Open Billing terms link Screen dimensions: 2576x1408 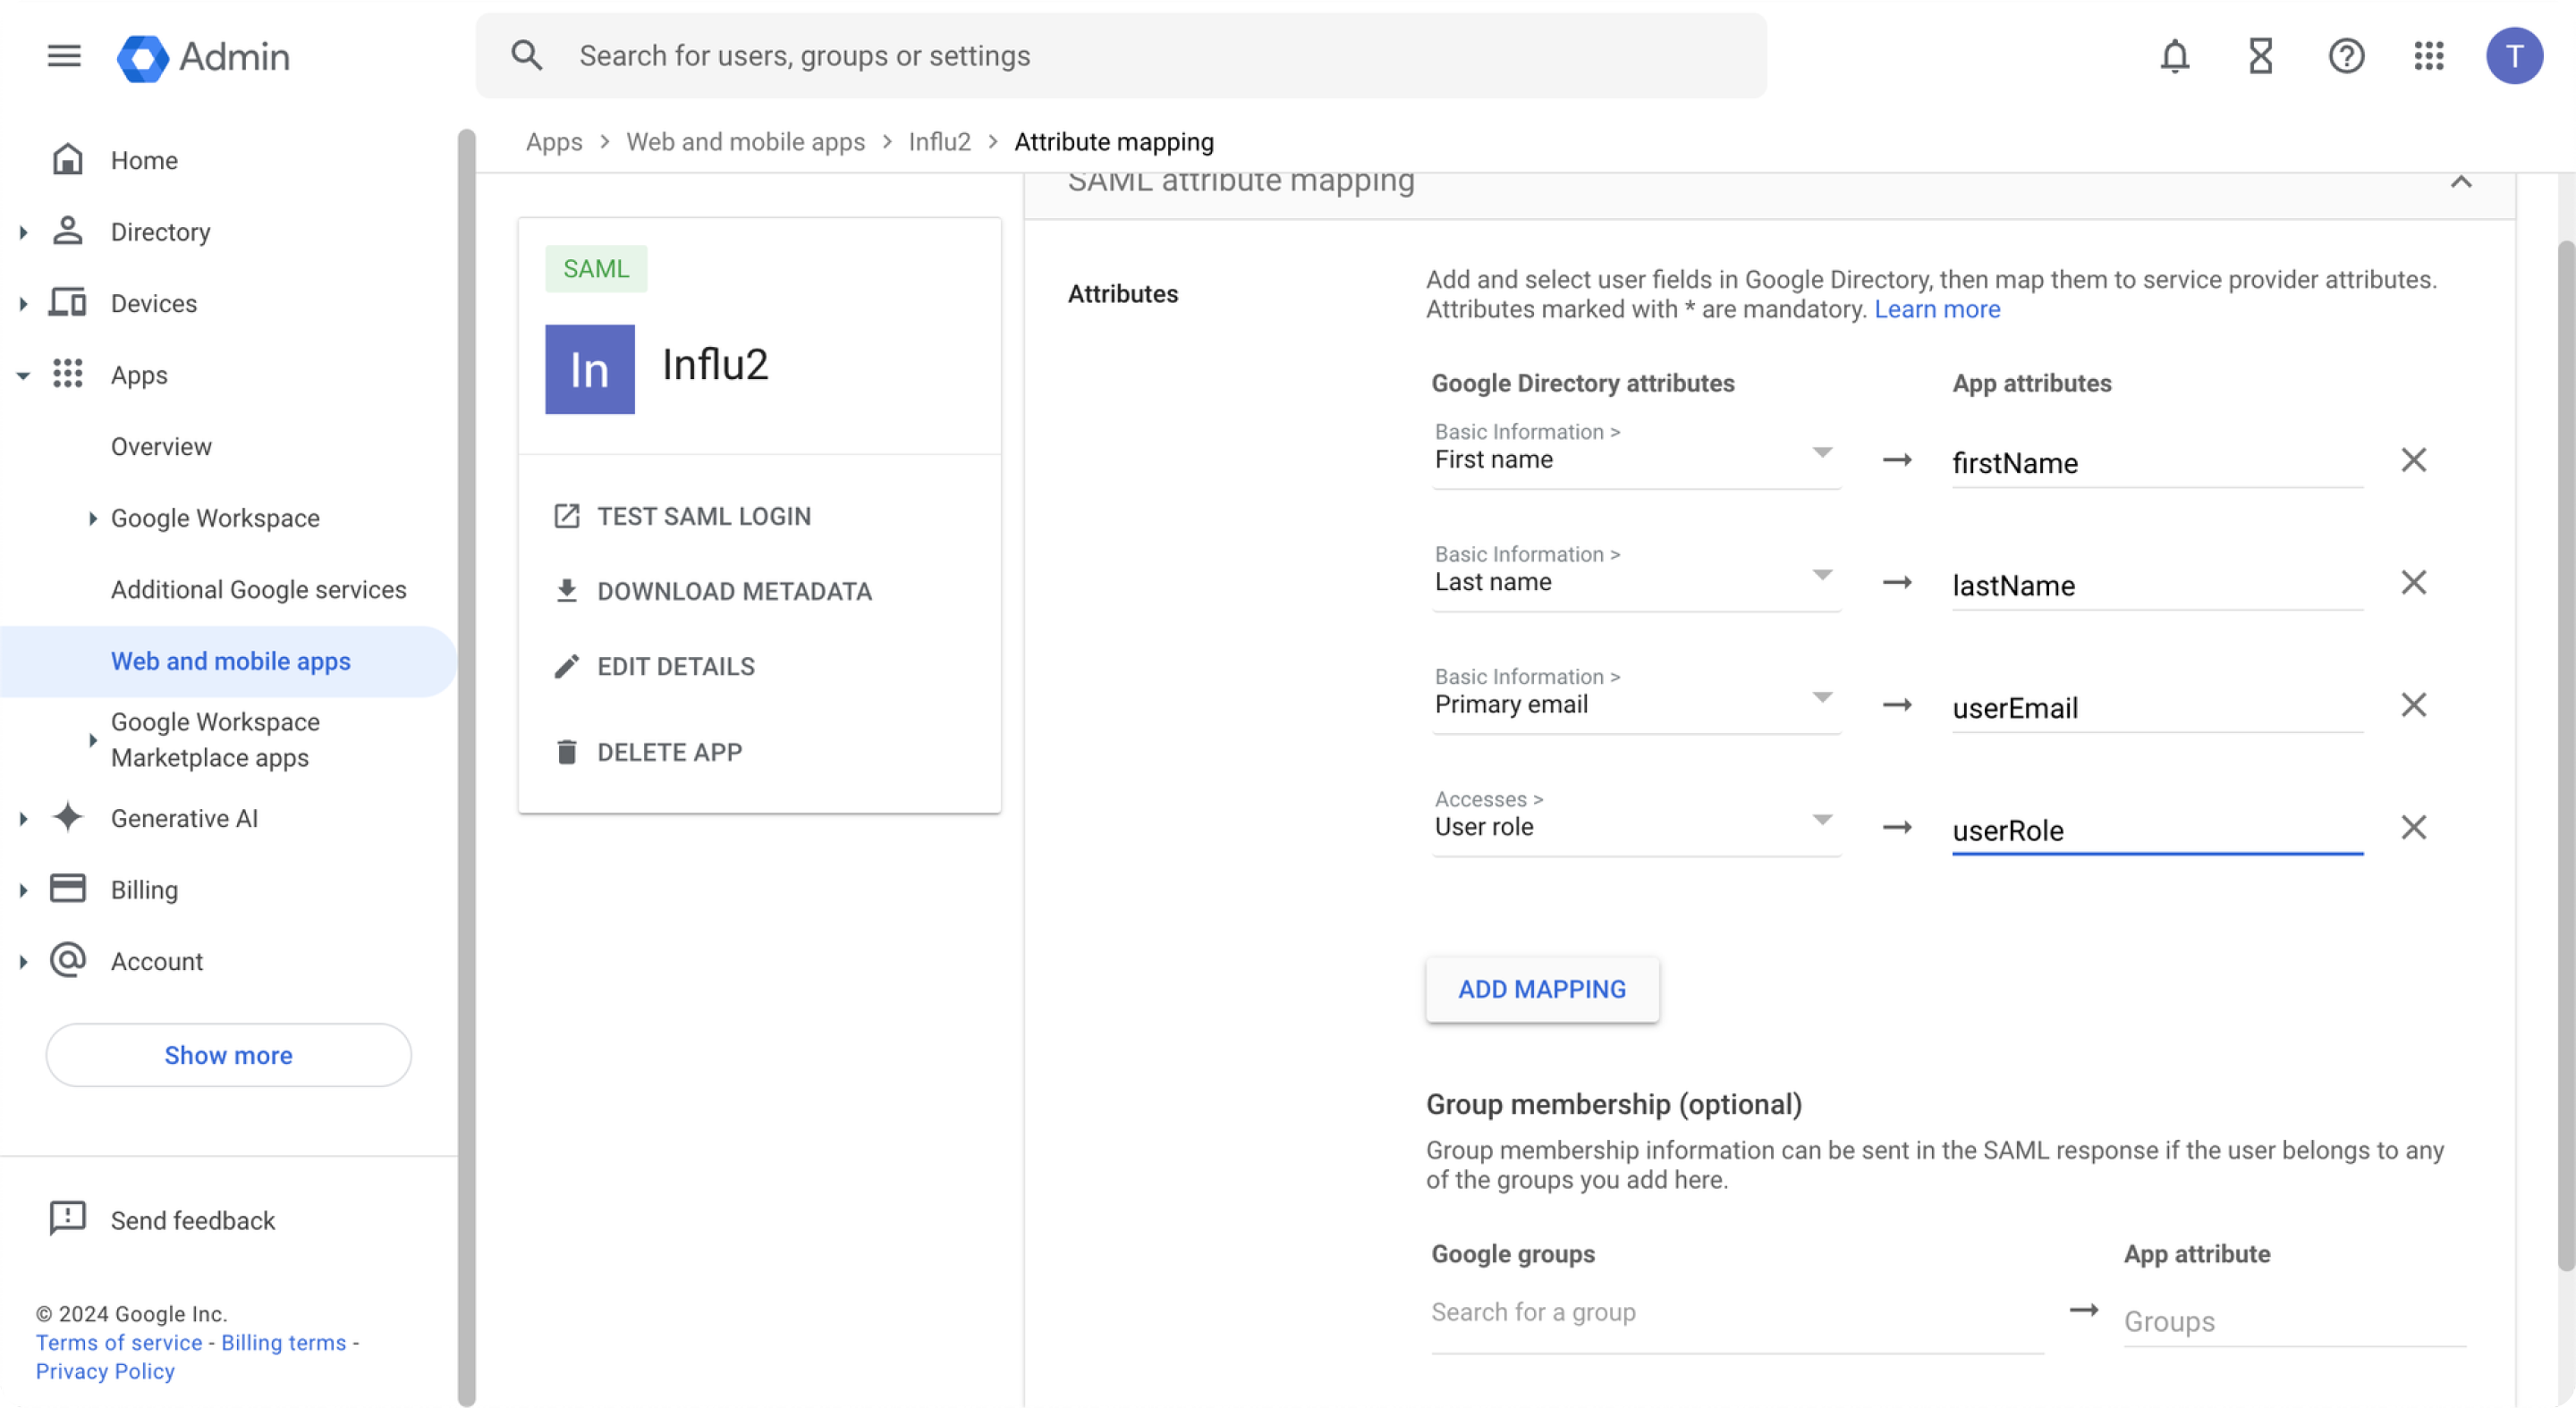tap(283, 1342)
